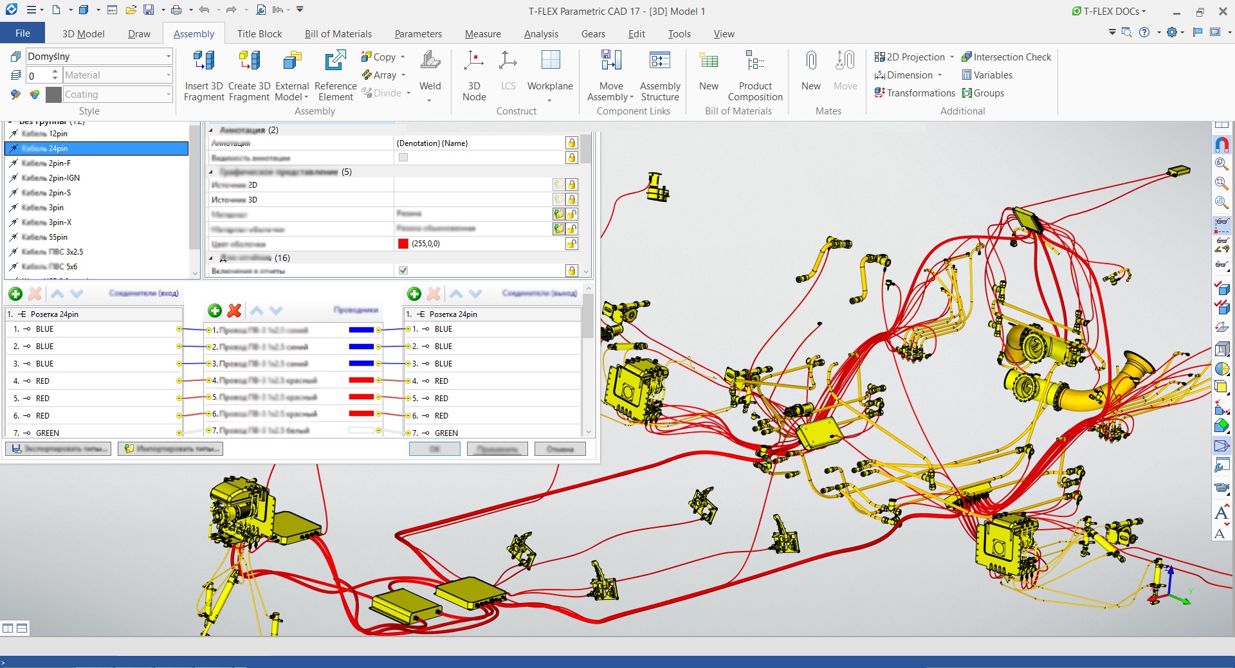Add input connector with green plus
Viewport: 1235px width, 668px height.
[15, 294]
